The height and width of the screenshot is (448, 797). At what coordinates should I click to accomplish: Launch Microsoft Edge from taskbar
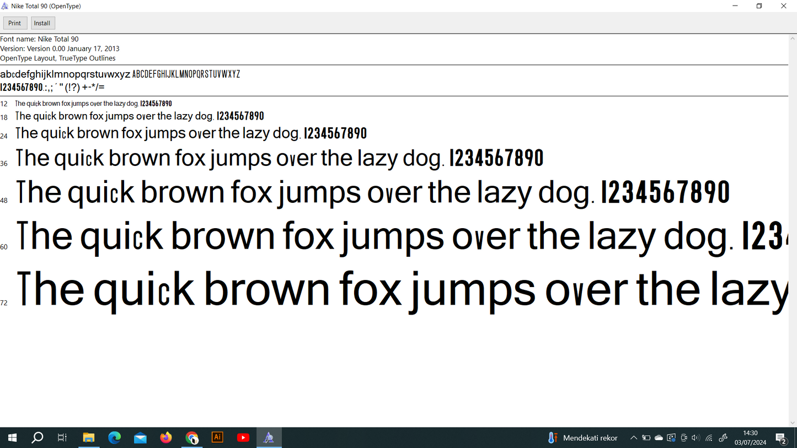[x=115, y=438]
